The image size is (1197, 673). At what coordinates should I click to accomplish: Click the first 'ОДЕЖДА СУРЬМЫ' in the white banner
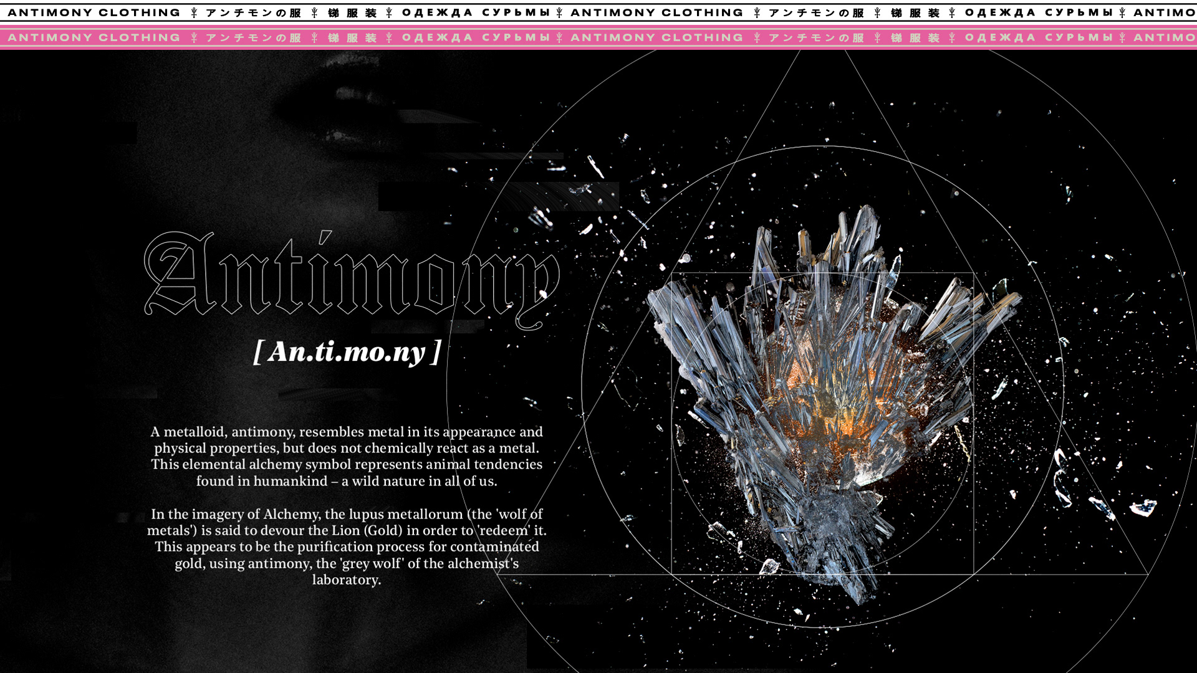476,12
